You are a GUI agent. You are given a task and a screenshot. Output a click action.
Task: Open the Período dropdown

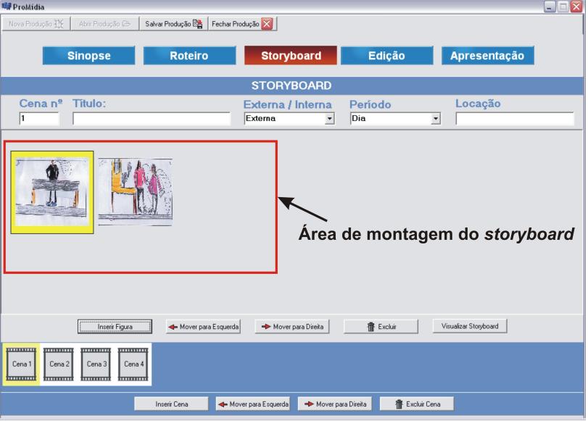[x=436, y=119]
